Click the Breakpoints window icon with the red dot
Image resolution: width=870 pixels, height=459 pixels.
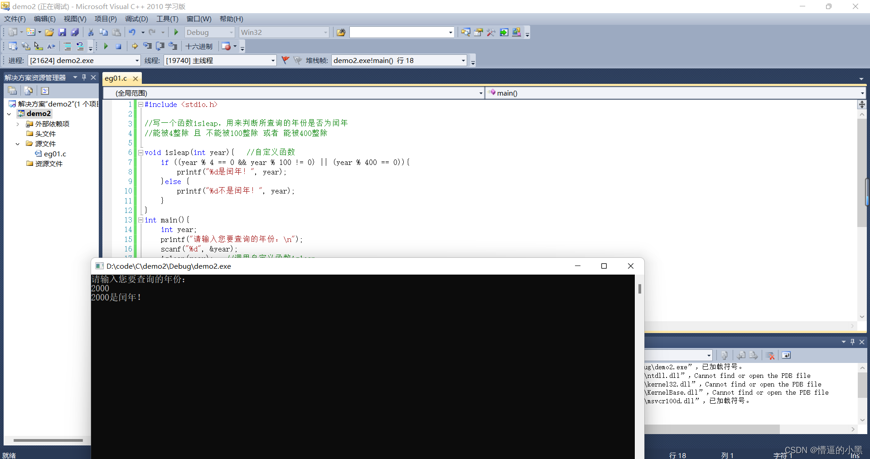point(226,46)
